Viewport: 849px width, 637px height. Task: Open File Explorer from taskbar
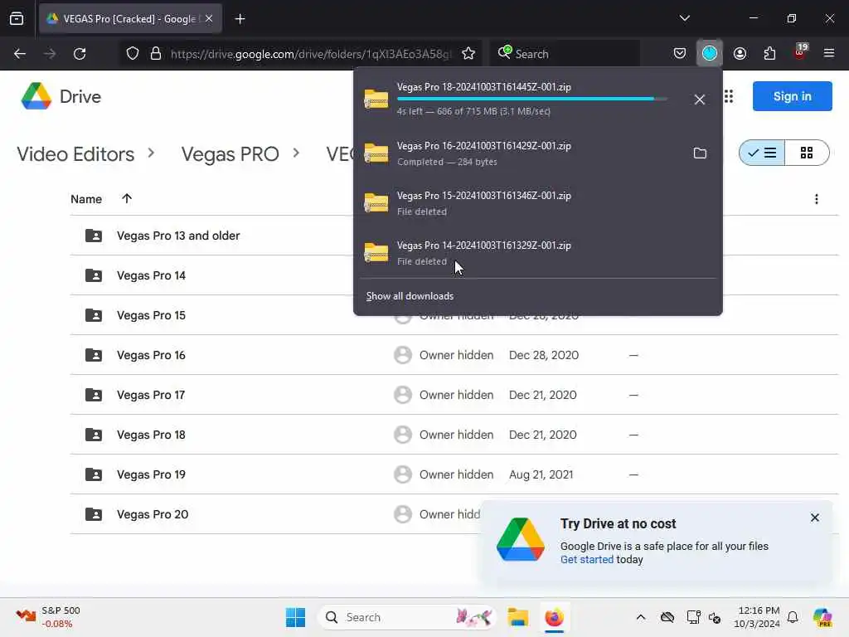click(518, 617)
